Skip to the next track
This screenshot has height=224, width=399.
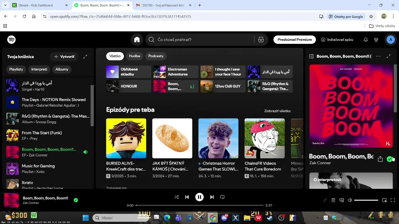point(212,197)
